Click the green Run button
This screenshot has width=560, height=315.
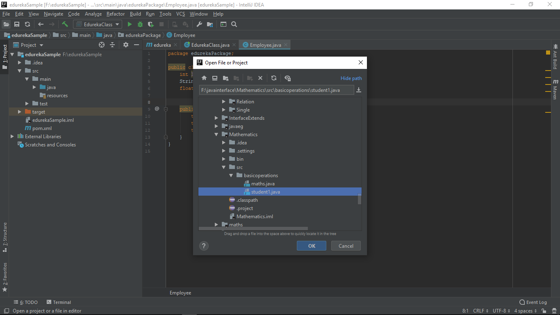[130, 24]
